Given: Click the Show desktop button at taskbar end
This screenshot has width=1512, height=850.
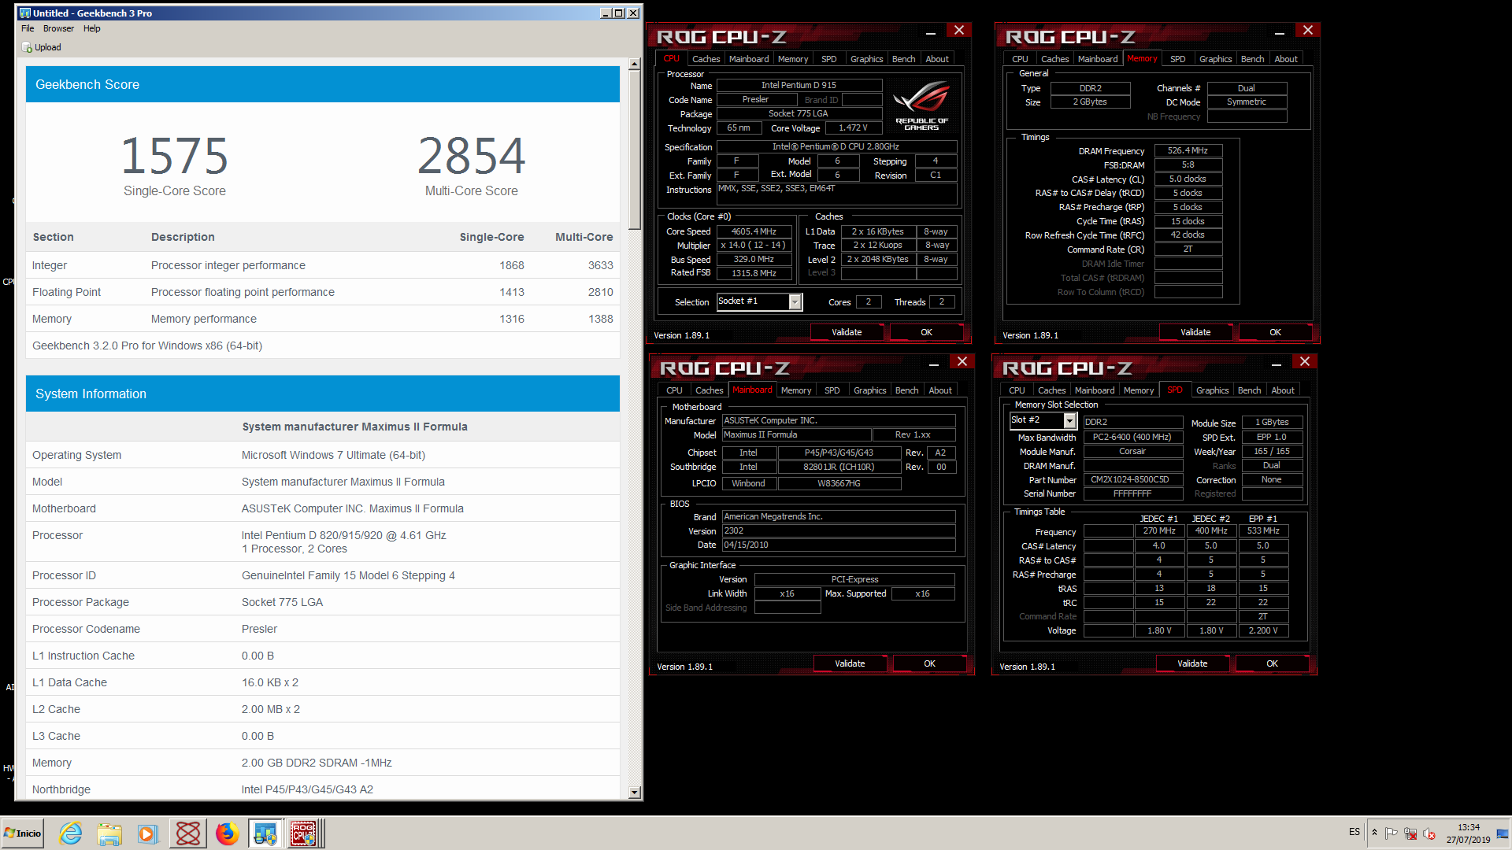Looking at the screenshot, I should pos(1503,833).
